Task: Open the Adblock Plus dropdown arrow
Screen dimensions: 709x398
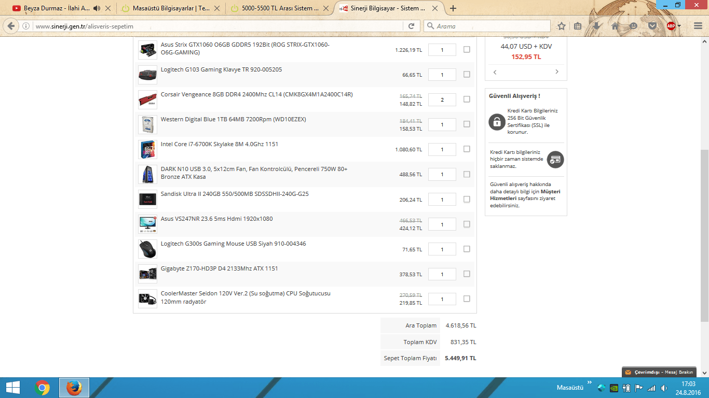Action: click(x=679, y=26)
